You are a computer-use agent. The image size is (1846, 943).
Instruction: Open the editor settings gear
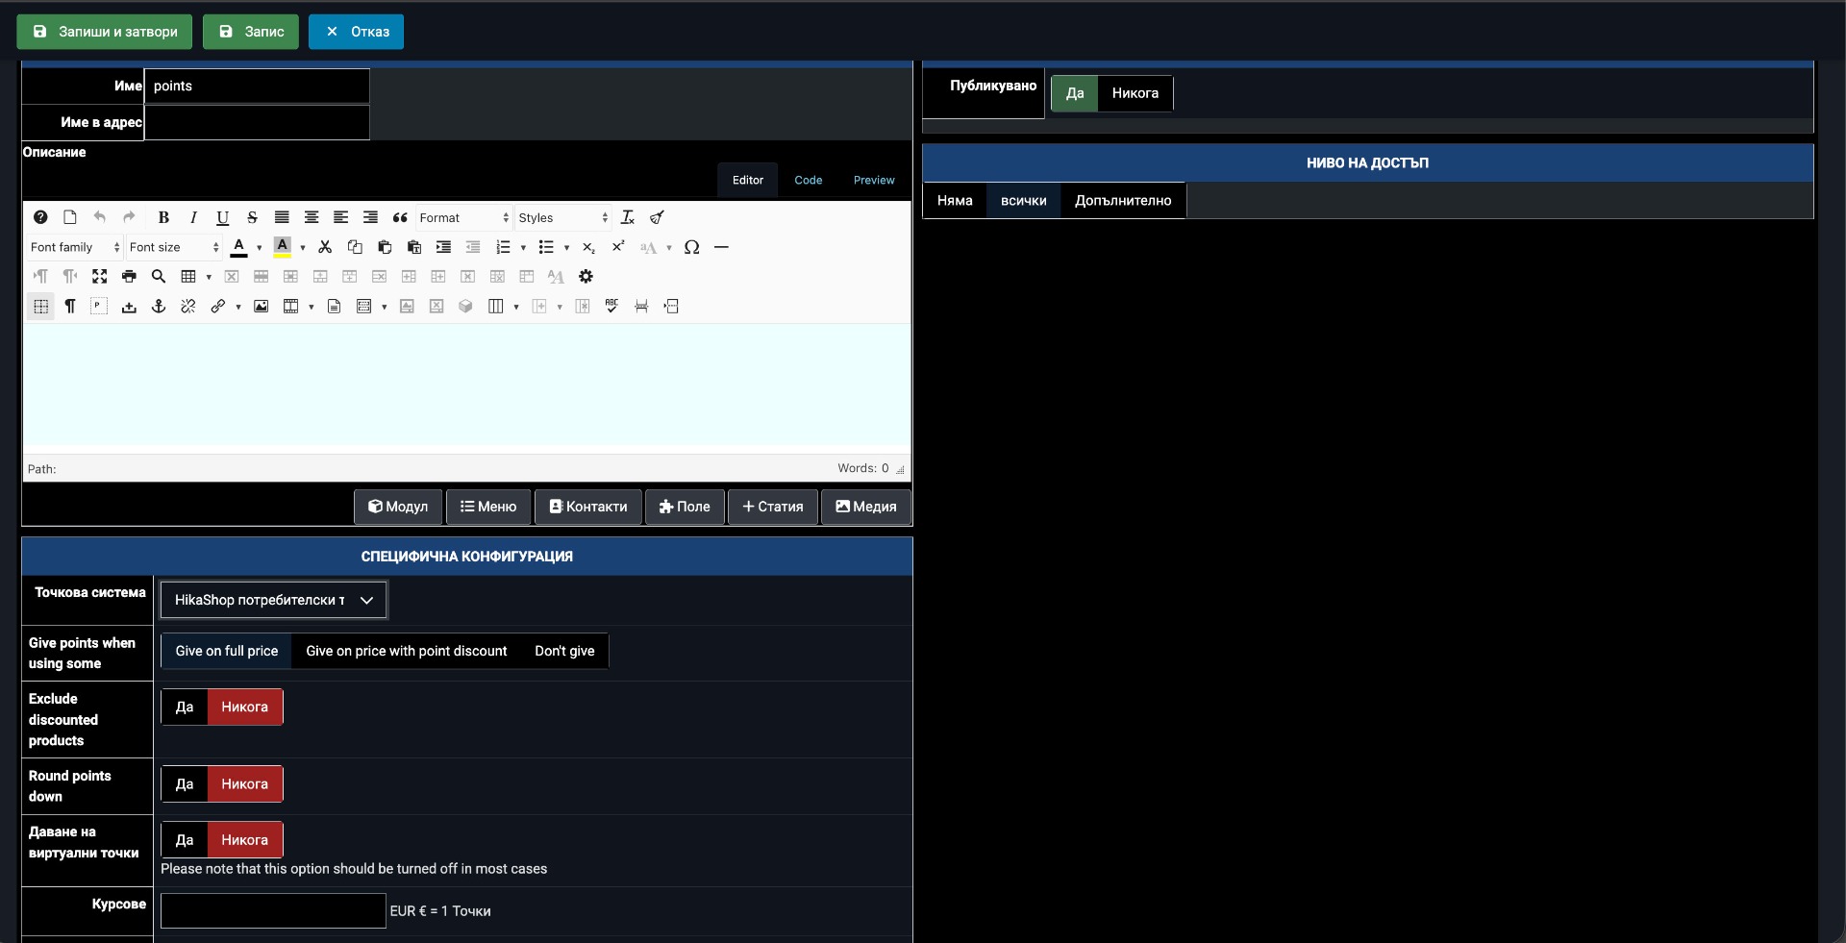tap(586, 277)
